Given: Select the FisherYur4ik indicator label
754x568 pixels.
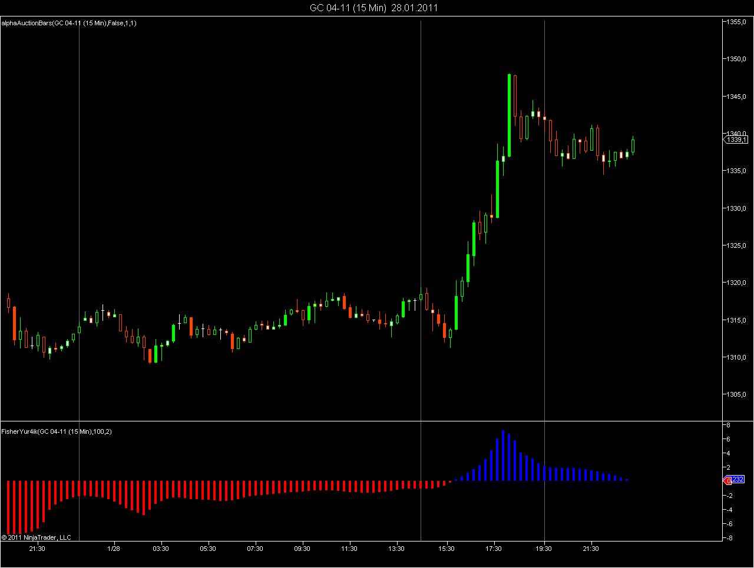Looking at the screenshot, I should coord(57,431).
